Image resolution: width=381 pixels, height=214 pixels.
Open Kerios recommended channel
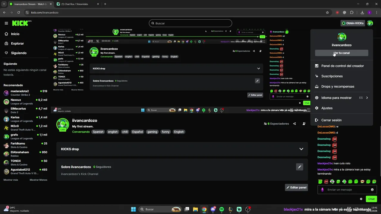[x=25, y=119]
